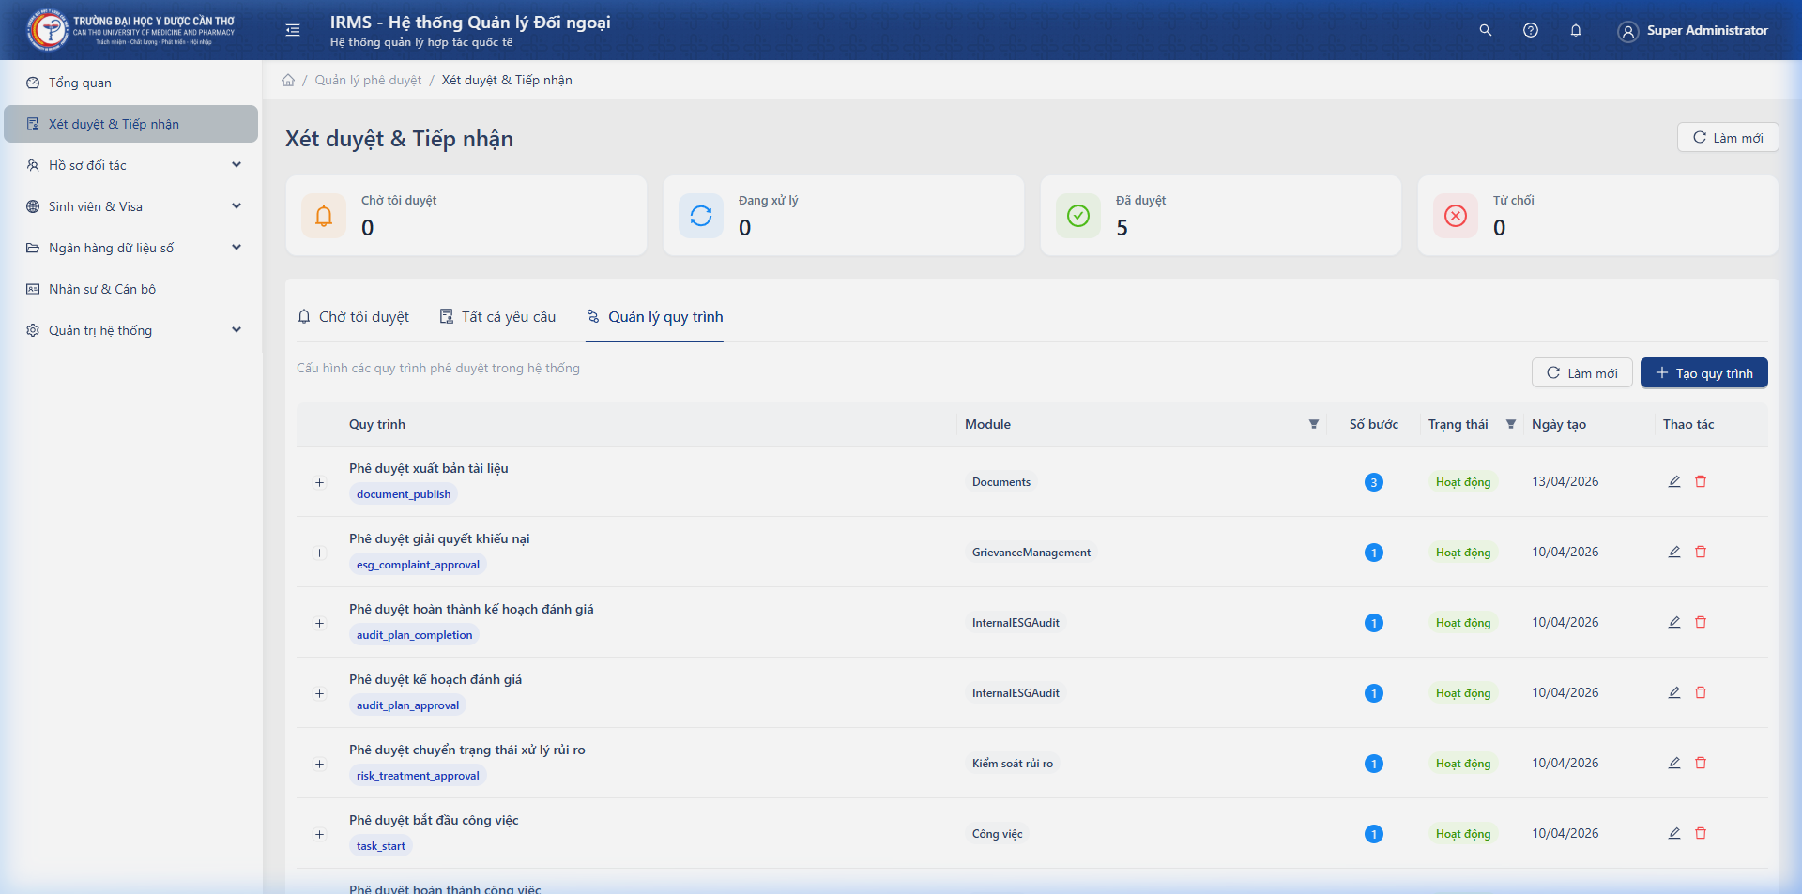Filter by Trạng thái column icon
The image size is (1802, 894).
(1510, 424)
